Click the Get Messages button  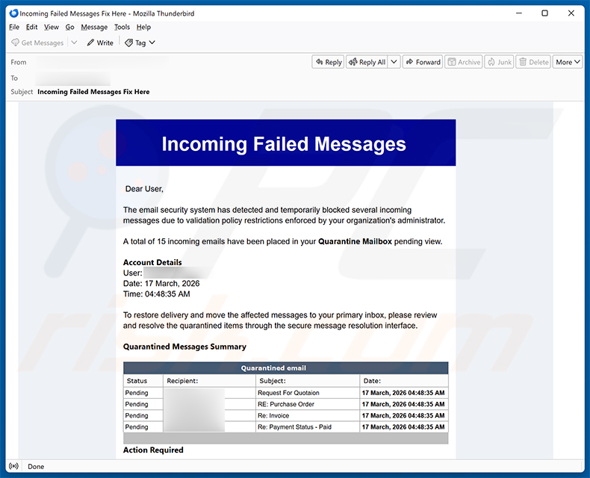37,43
